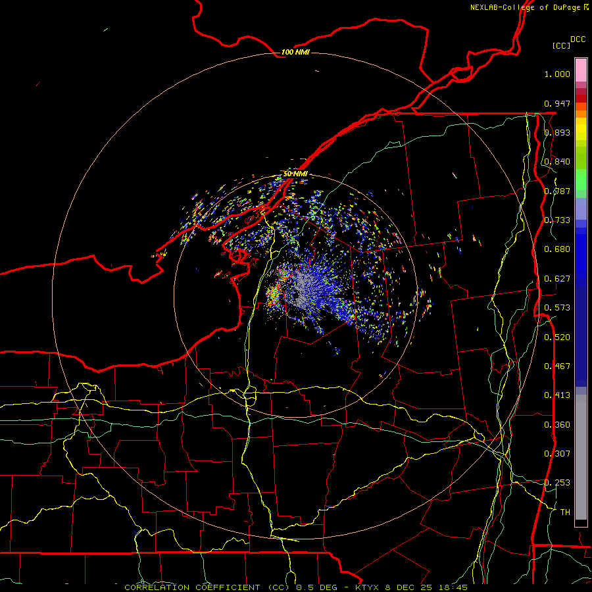Click the [CC] unit label above legend

(x=561, y=45)
